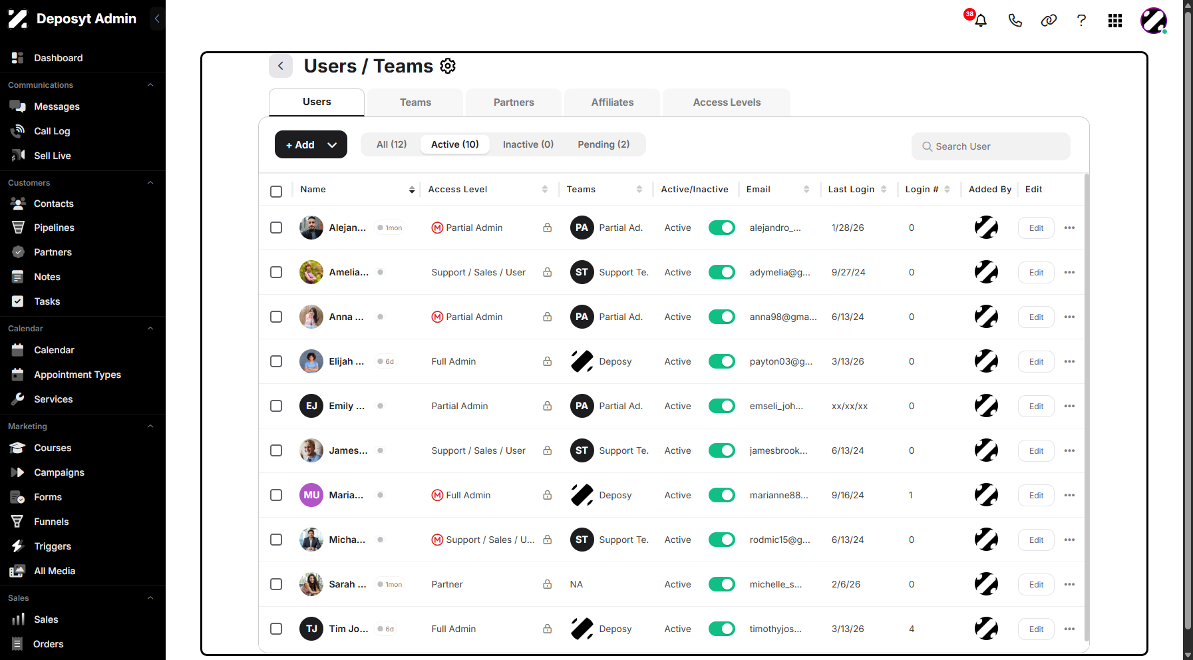The width and height of the screenshot is (1193, 660).
Task: Collapse the Marketing sidebar section
Action: pos(150,426)
